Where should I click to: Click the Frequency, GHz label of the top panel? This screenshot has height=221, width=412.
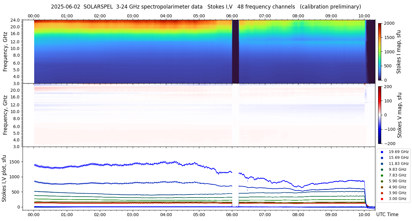click(5, 52)
